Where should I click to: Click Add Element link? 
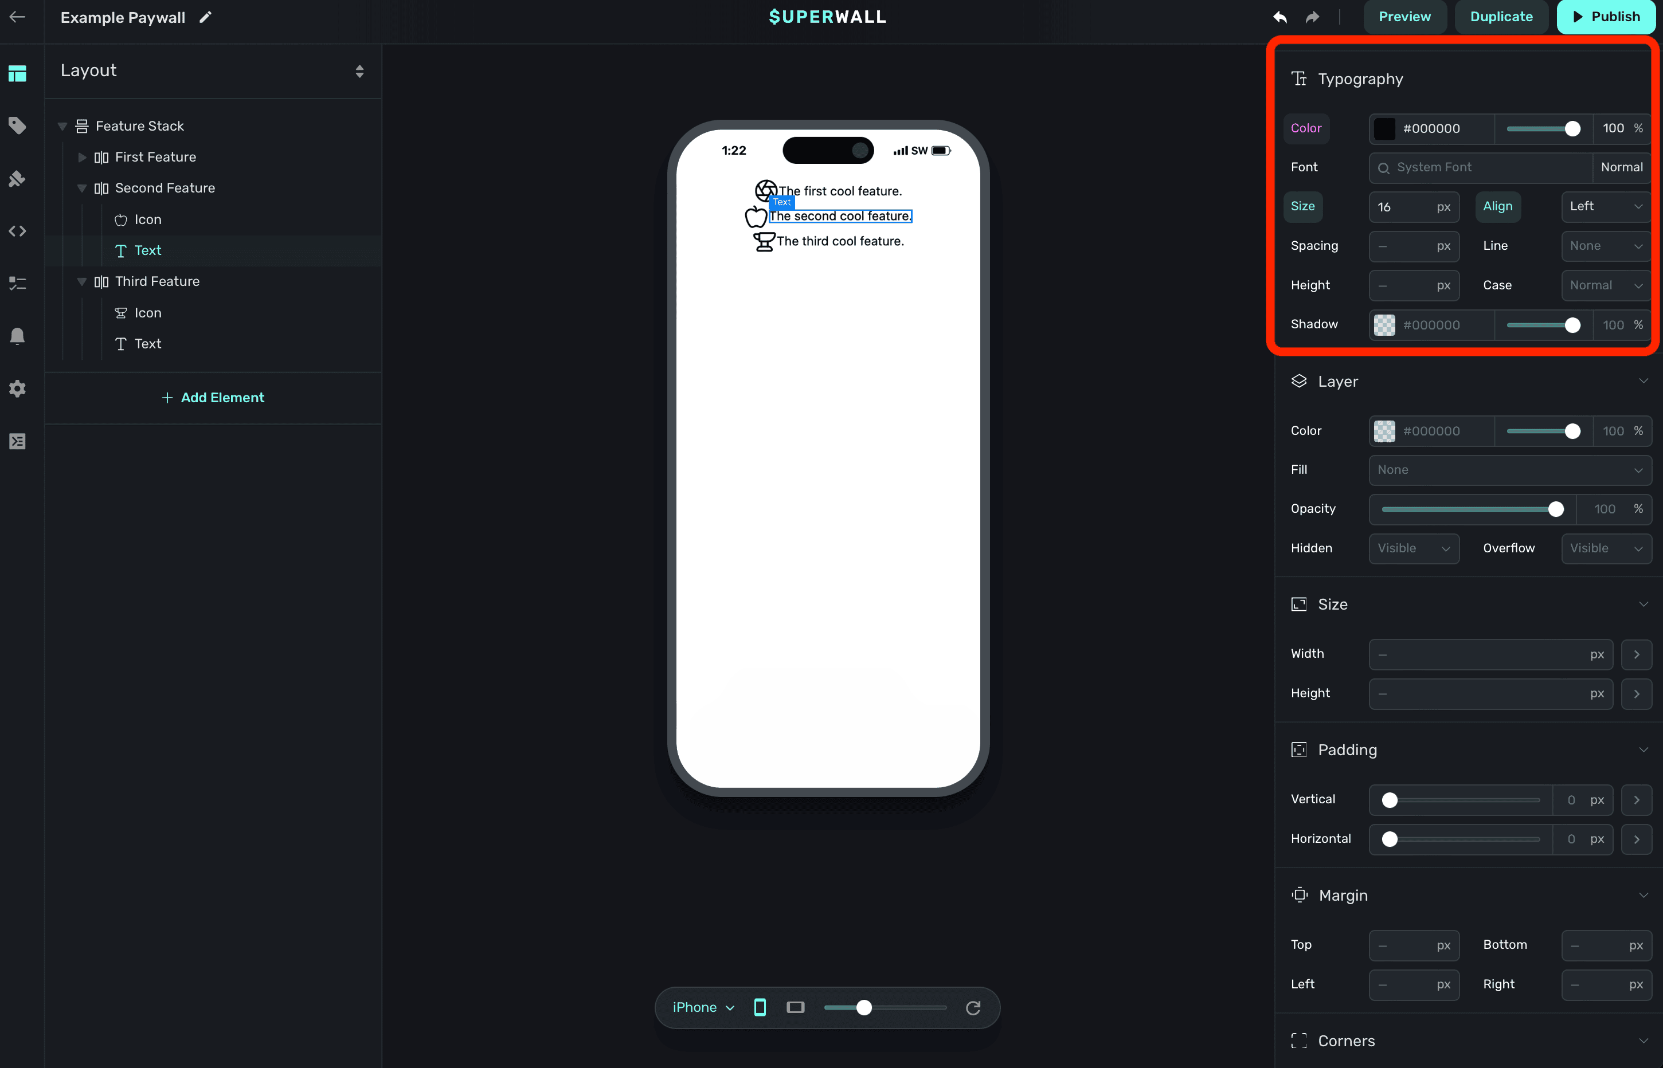[x=213, y=398]
